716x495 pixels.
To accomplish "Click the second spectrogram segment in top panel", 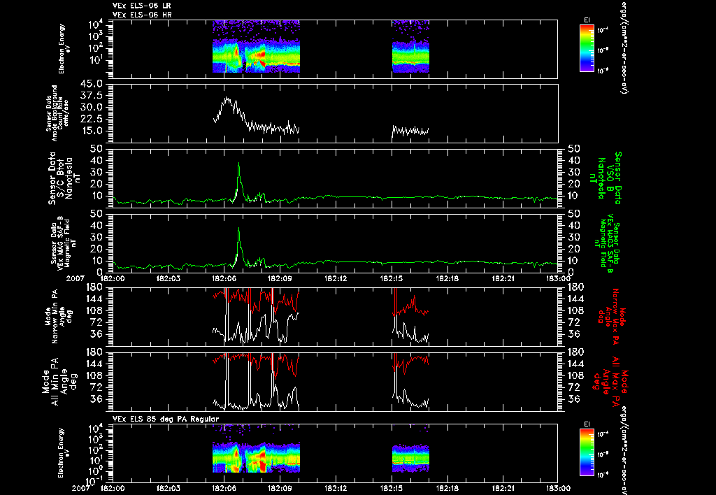I will click(x=410, y=47).
